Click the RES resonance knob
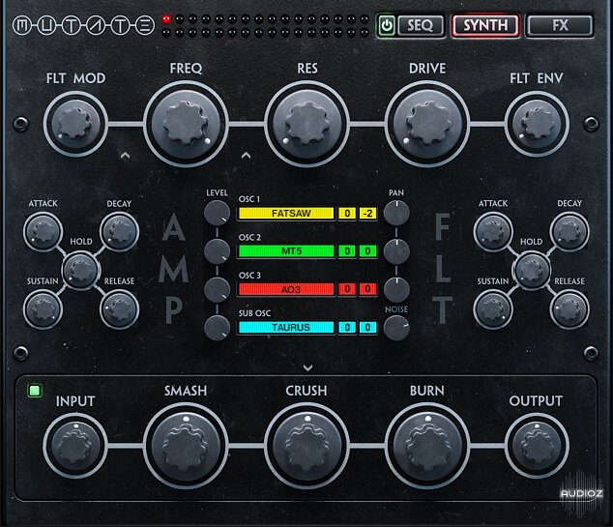The width and height of the screenshot is (613, 527). [x=306, y=124]
